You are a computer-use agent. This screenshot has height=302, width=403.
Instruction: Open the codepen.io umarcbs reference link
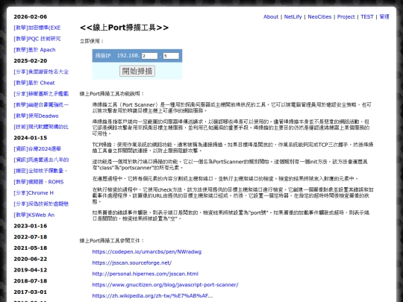pos(147,252)
